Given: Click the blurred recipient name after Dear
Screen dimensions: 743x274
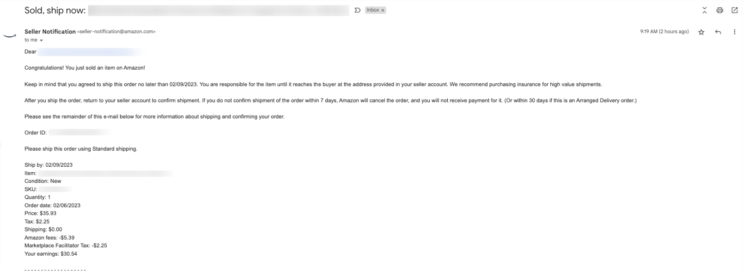Looking at the screenshot, I should [x=90, y=52].
